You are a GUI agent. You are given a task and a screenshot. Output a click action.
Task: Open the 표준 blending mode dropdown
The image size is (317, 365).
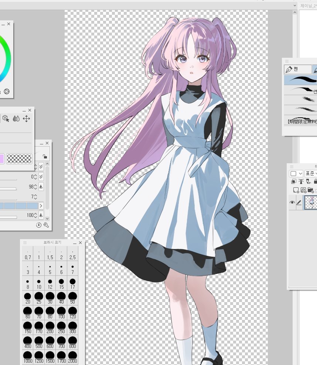[311, 174]
